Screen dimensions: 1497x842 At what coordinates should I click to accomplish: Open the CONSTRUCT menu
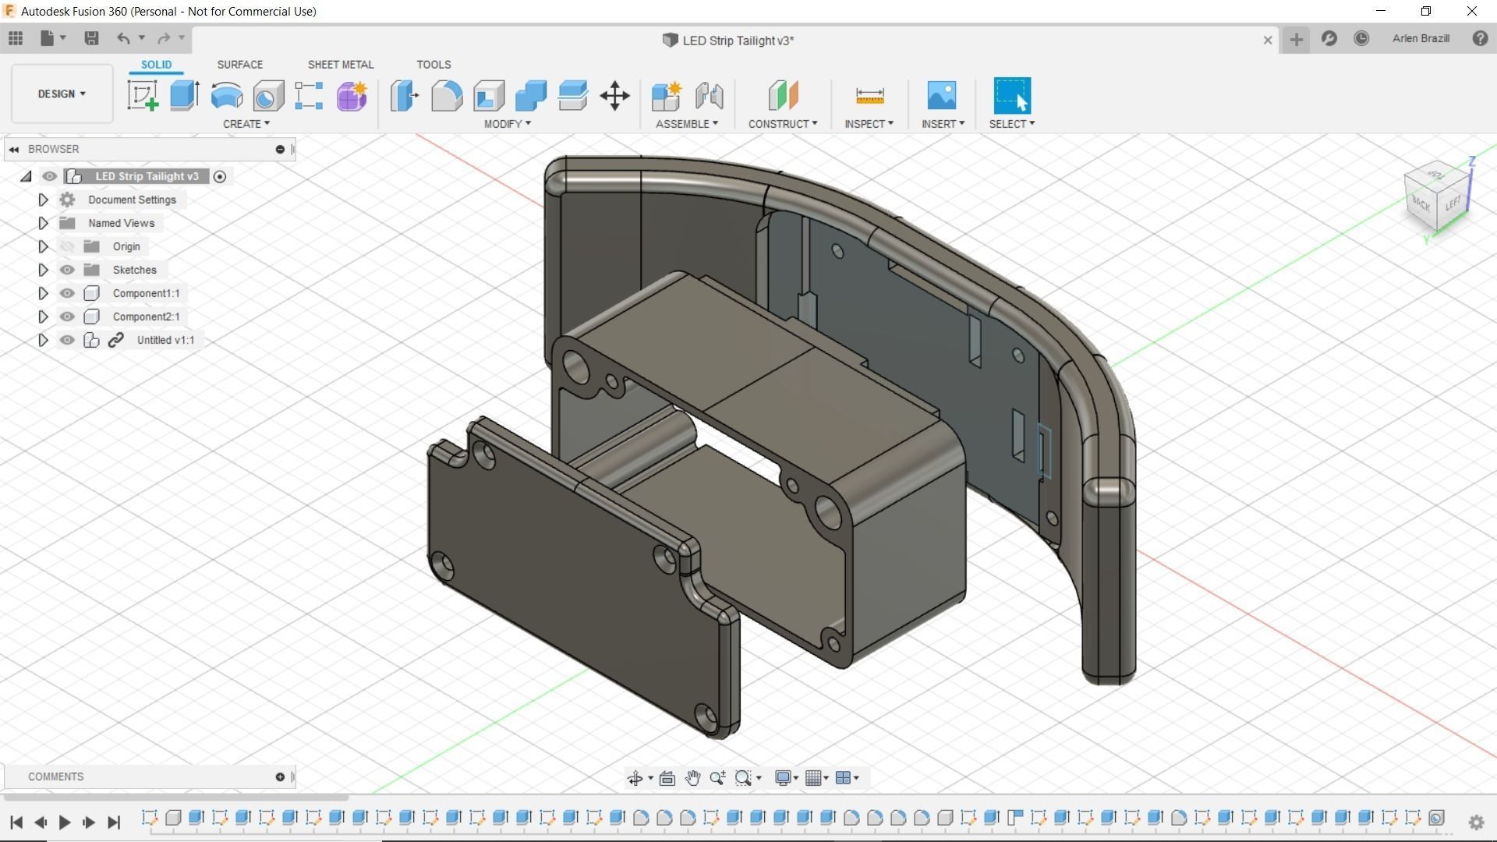[783, 124]
